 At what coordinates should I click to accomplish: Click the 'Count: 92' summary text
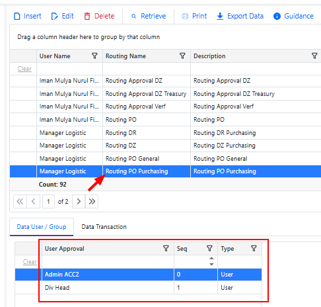53,185
